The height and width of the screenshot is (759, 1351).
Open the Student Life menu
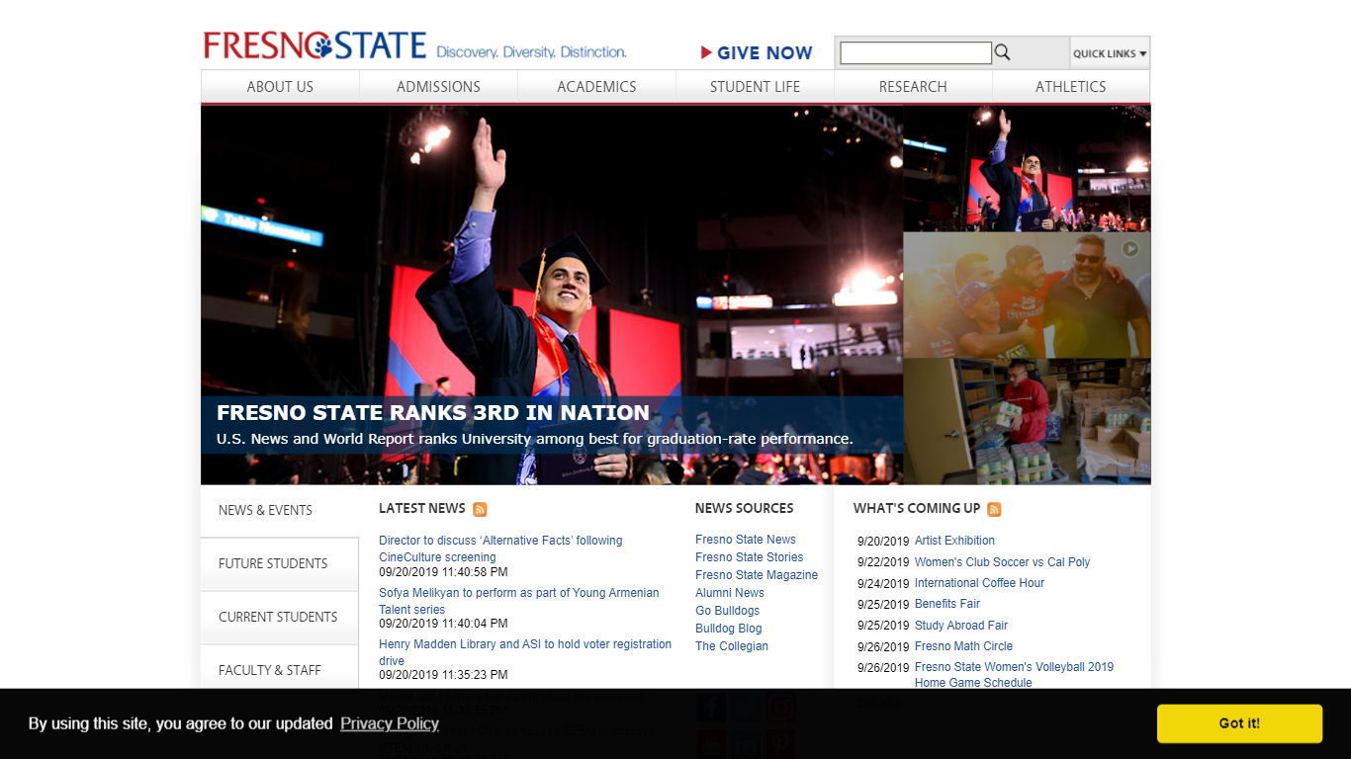tap(755, 87)
